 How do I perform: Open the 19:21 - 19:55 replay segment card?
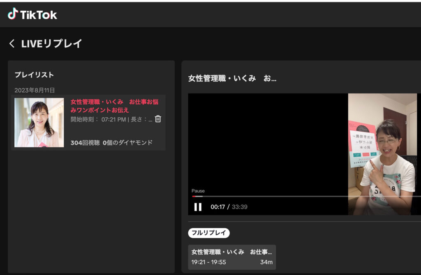coord(232,257)
